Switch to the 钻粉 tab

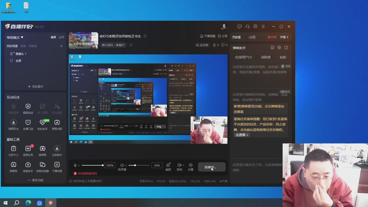tap(283, 57)
